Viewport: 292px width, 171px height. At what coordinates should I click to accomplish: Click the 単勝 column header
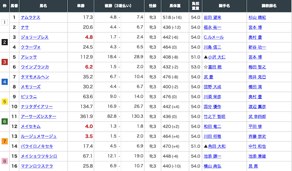(x=81, y=6)
